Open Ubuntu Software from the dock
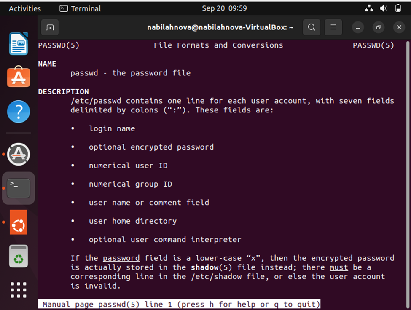This screenshot has width=411, height=310. pyautogui.click(x=19, y=77)
